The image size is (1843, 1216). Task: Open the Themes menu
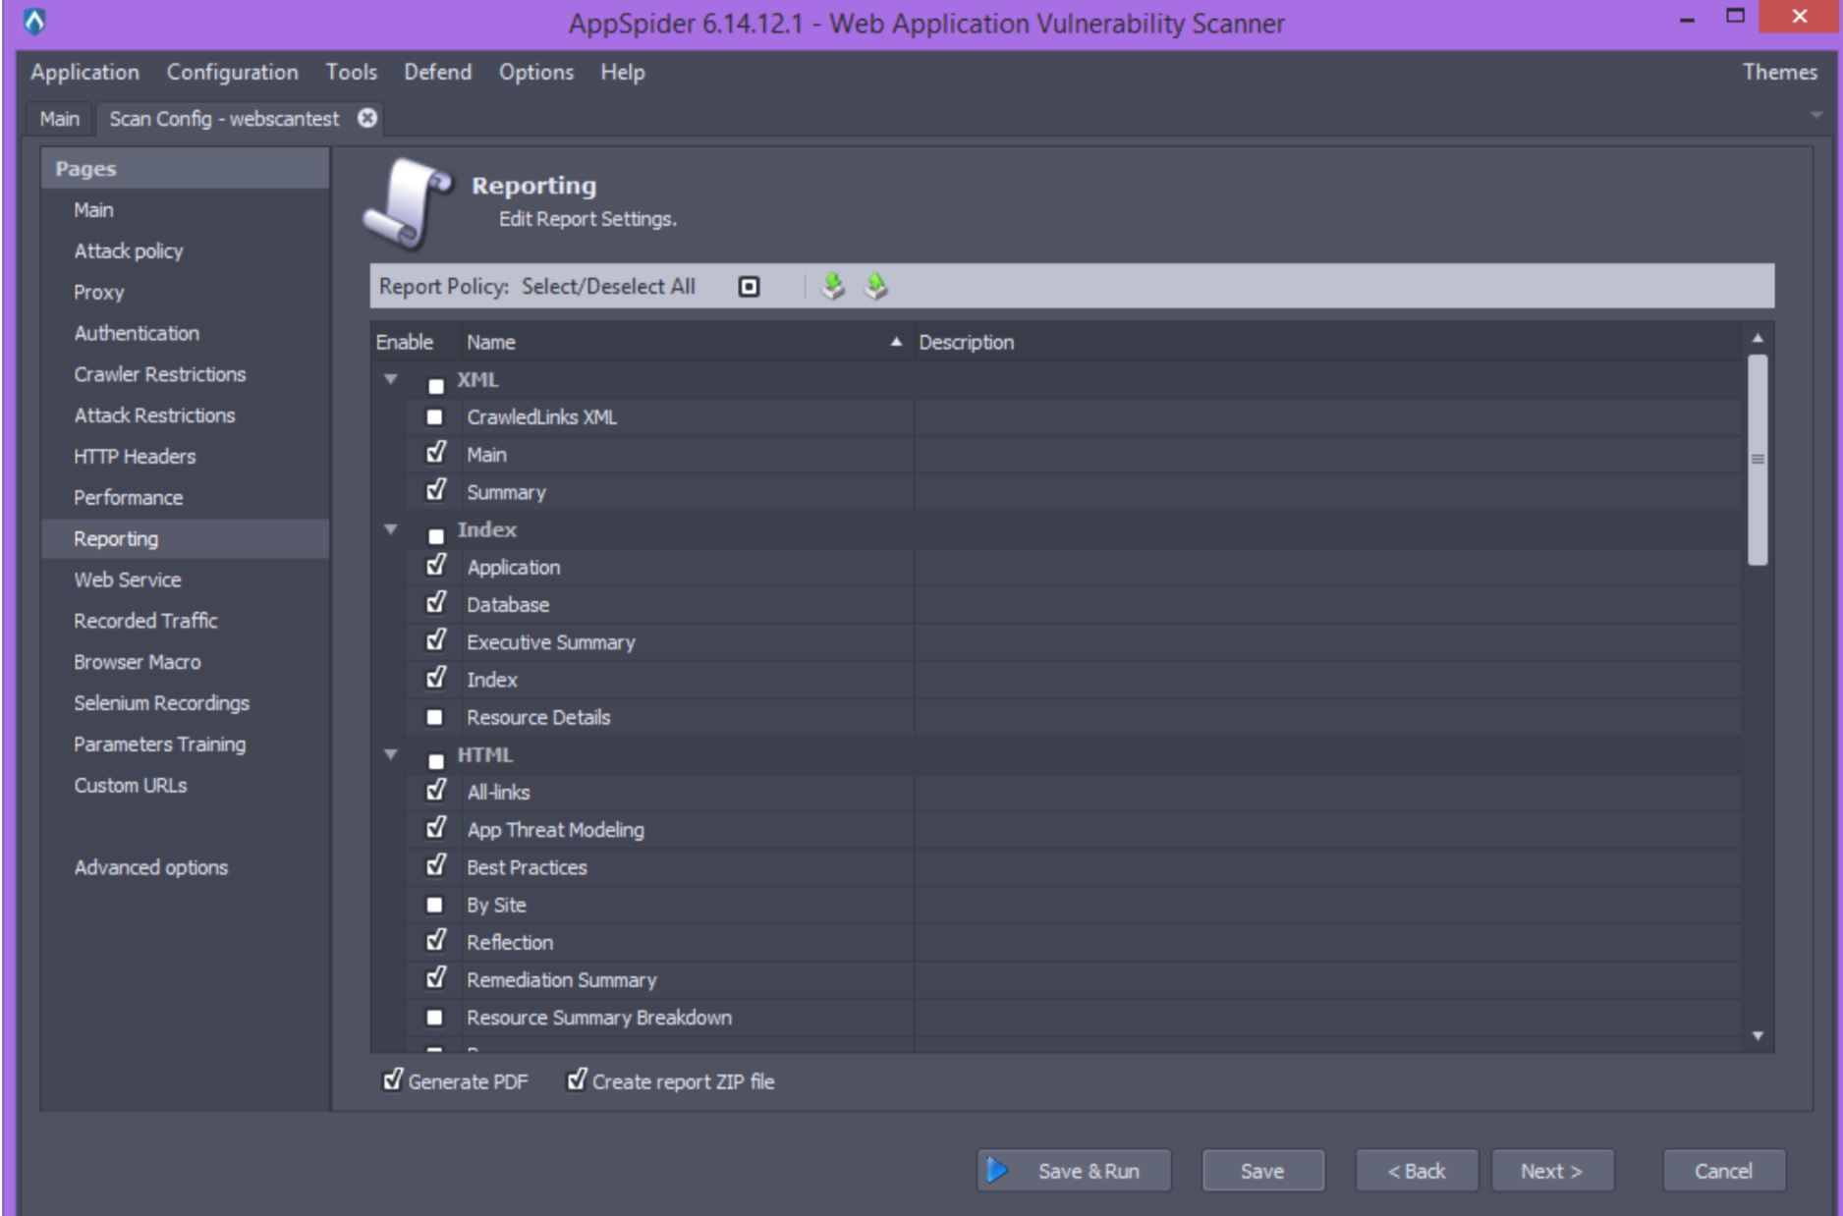[x=1780, y=72]
